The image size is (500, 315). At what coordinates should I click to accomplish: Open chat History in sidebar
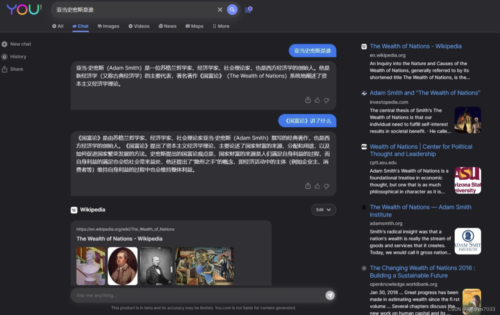(14, 57)
